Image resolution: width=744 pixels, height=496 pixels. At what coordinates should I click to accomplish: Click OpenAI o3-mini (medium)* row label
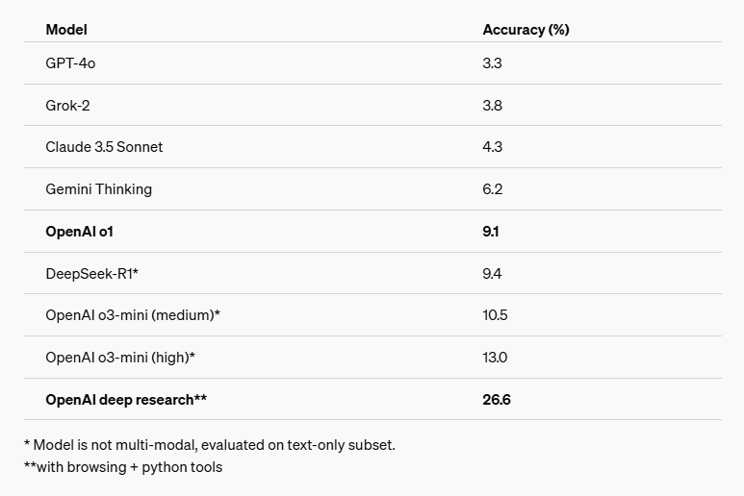[133, 315]
